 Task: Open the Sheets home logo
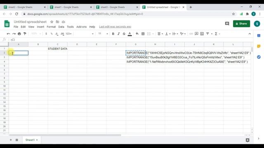[x=7, y=24]
